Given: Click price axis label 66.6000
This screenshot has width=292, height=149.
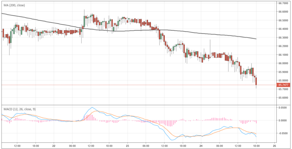Looking at the screenshot, I should click(x=283, y=12).
